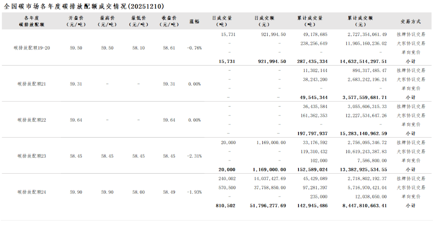Click the 收盘价 column header
This screenshot has height=227, width=439.
[x=169, y=21]
